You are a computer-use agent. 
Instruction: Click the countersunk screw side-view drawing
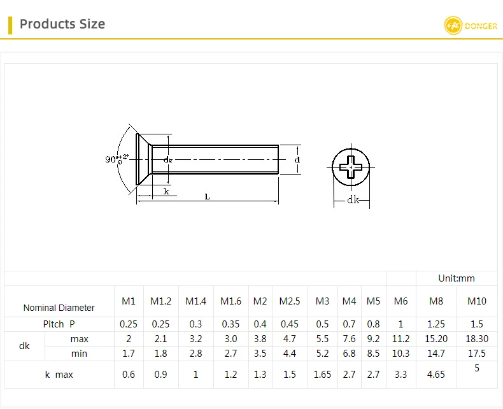click(207, 159)
